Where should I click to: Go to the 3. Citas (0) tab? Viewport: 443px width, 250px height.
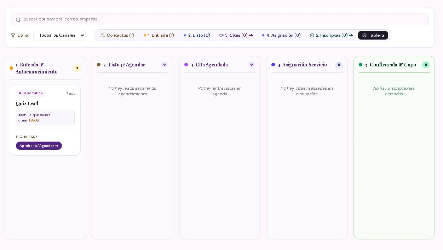click(236, 35)
